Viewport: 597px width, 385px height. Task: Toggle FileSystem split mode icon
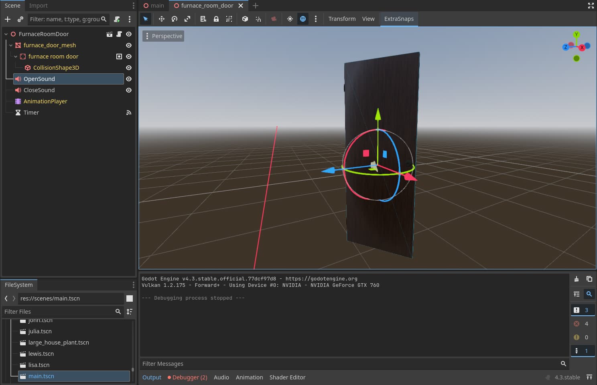(x=130, y=298)
